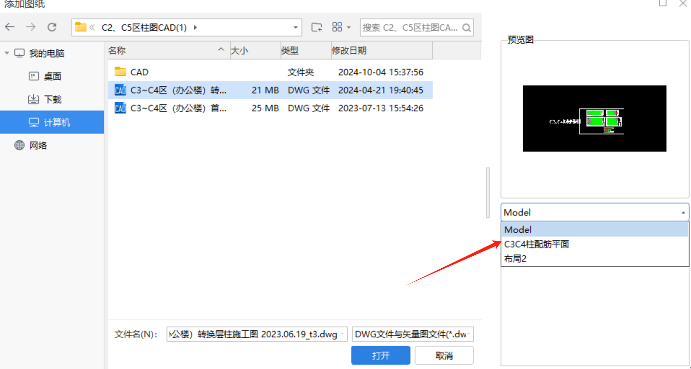Select 网络 in the sidebar
691x369 pixels.
click(x=38, y=145)
